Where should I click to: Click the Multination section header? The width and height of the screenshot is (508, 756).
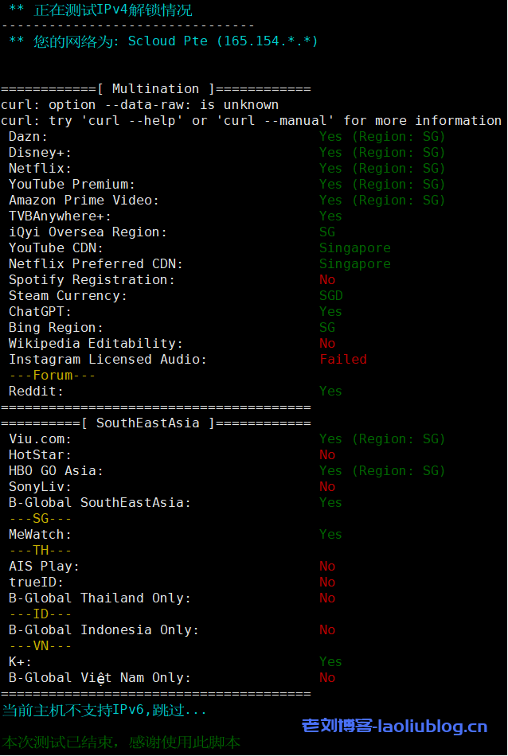(155, 88)
